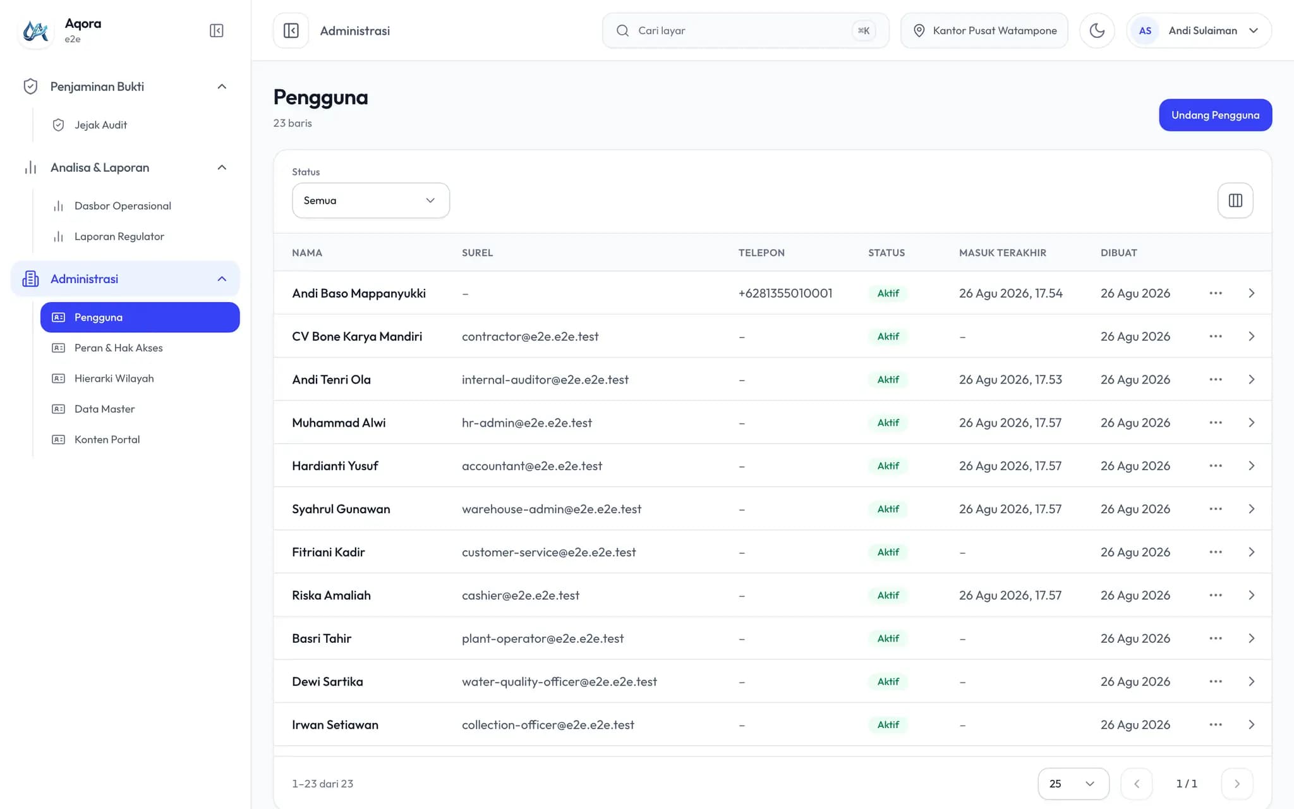Image resolution: width=1294 pixels, height=809 pixels.
Task: Open the Status filter dropdown Semua
Action: 371,200
